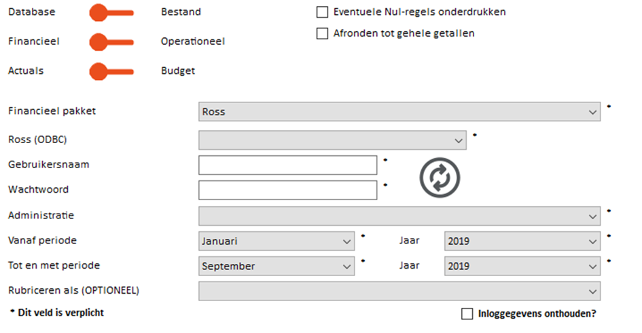Expand the Rubriceren als (OPTIONEEL) dropdown
Viewport: 642px width, 333px height.
click(399, 291)
